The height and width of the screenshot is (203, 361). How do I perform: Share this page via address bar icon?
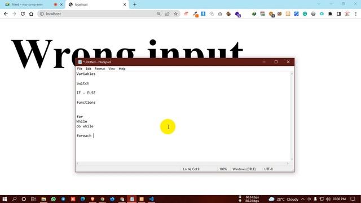coord(167,14)
